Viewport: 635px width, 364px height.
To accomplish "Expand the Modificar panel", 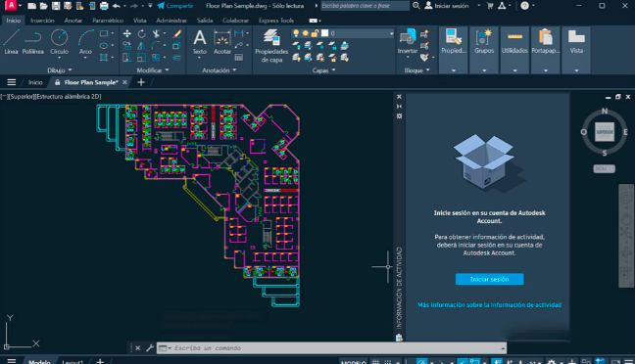I will (153, 70).
